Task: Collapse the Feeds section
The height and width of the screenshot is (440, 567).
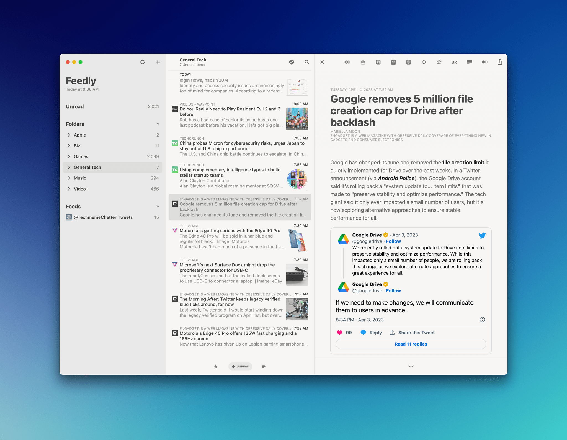Action: (x=158, y=206)
